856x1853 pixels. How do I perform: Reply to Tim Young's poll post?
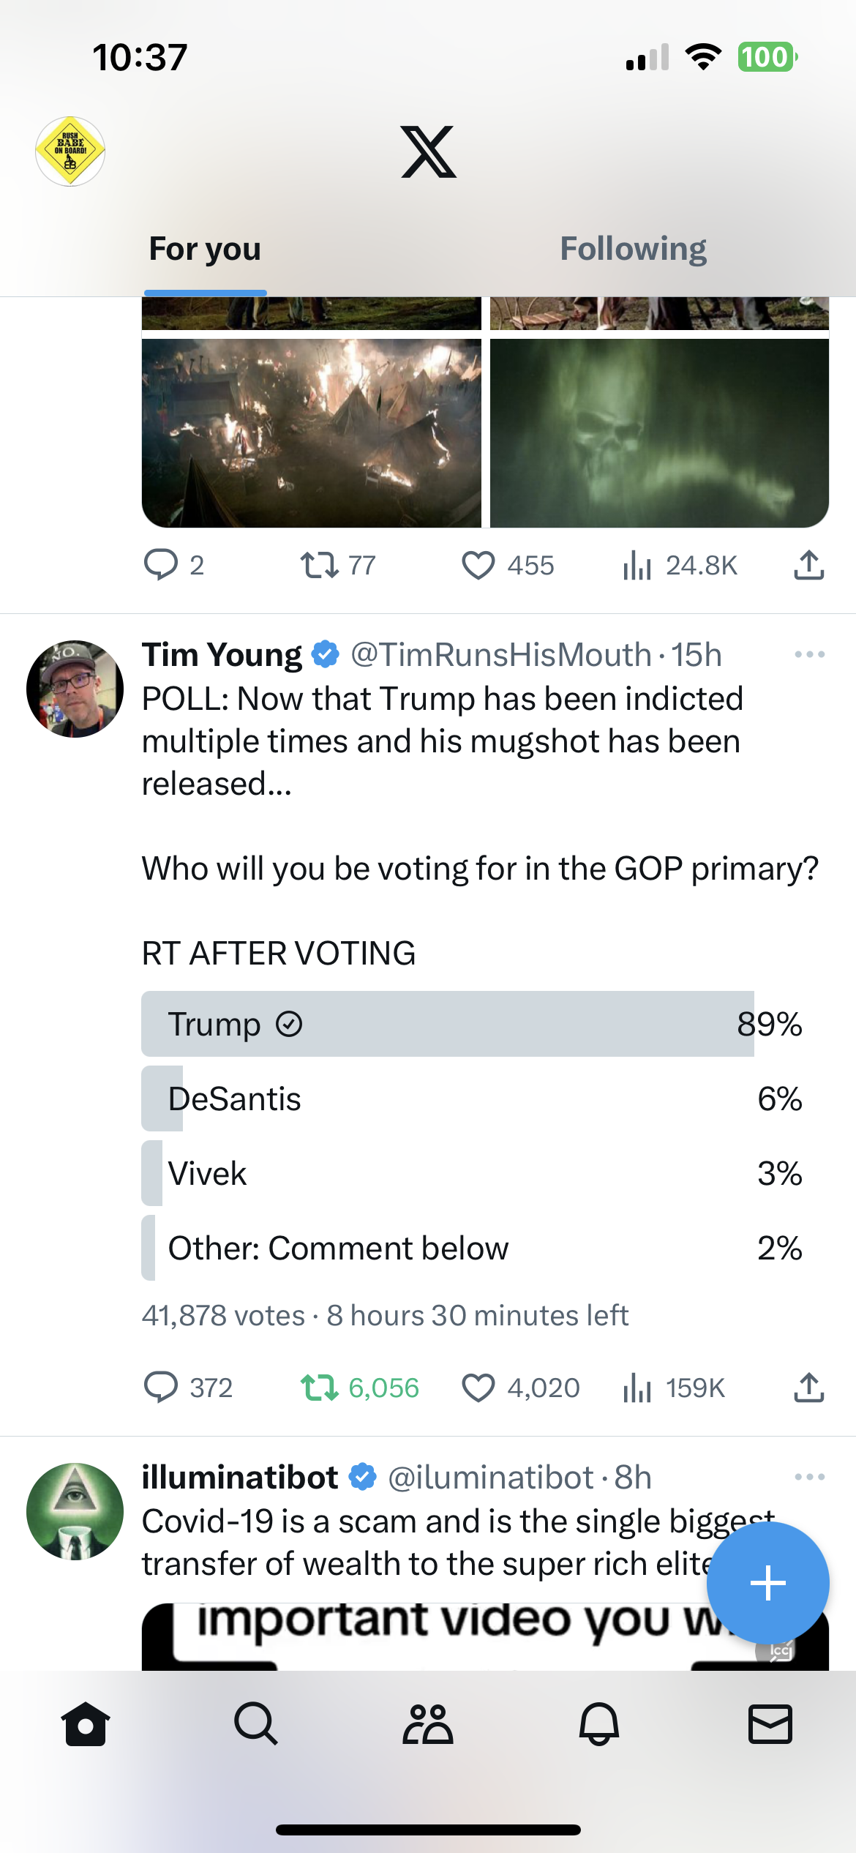pos(161,1388)
